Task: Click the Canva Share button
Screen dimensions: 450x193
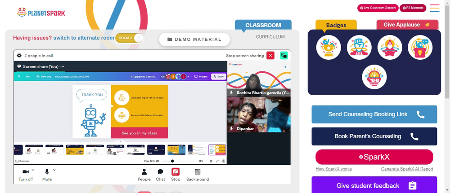Action: coord(218,77)
